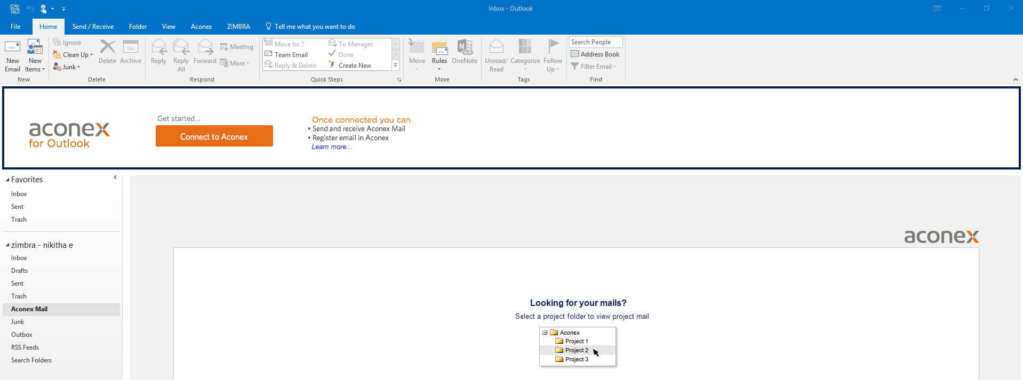Open the Address Book

click(595, 54)
